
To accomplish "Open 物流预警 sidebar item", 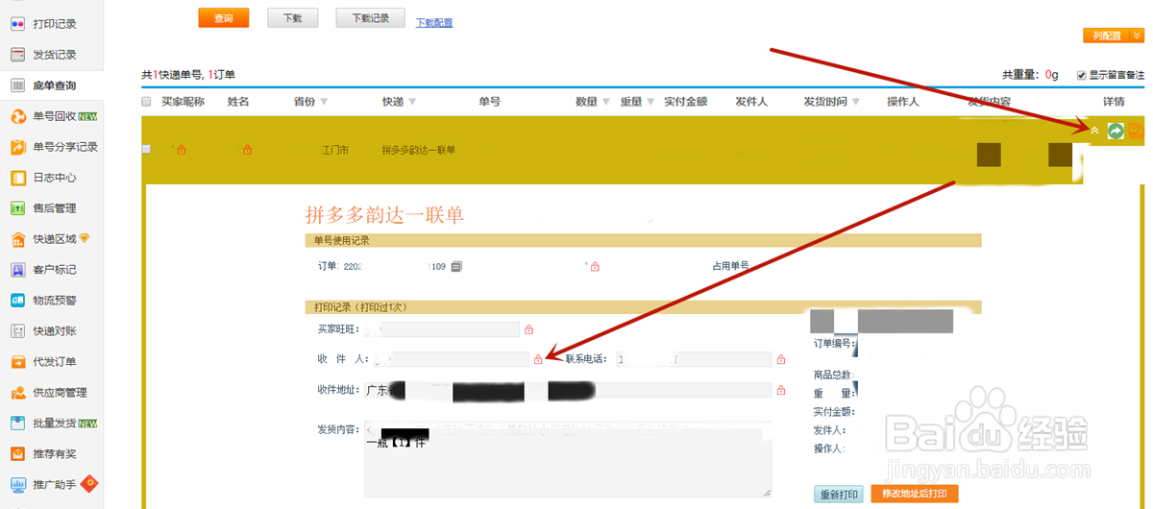I will tap(54, 301).
